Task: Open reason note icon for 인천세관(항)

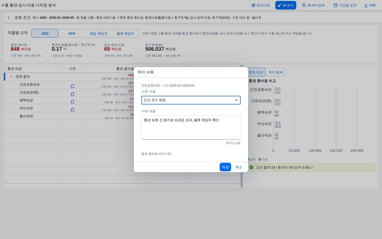Action: (x=73, y=94)
